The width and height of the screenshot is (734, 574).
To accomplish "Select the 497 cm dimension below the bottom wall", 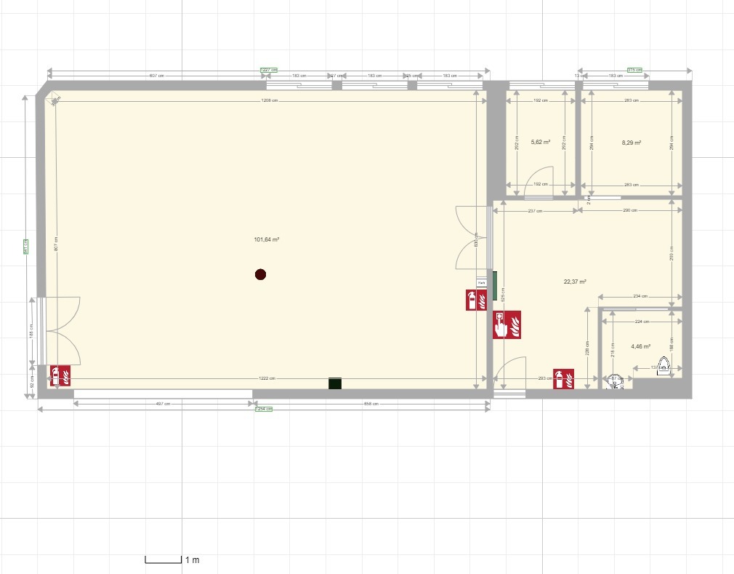I will click(x=164, y=404).
